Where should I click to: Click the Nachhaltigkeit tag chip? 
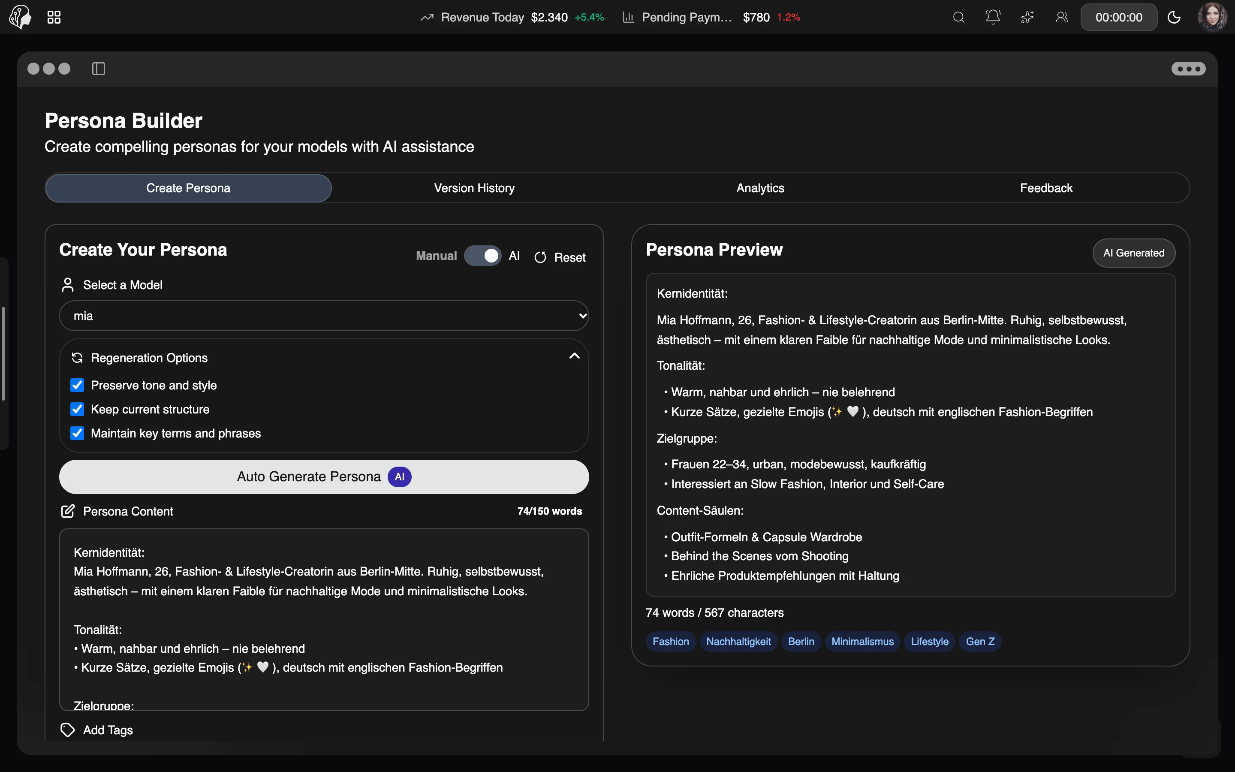click(x=738, y=641)
